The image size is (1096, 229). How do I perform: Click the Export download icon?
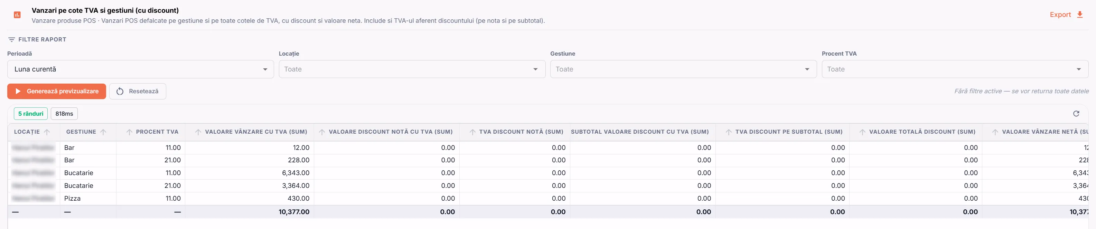(x=1079, y=15)
